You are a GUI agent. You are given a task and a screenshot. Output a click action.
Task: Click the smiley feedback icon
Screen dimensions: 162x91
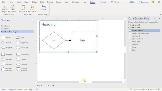(153, 2)
